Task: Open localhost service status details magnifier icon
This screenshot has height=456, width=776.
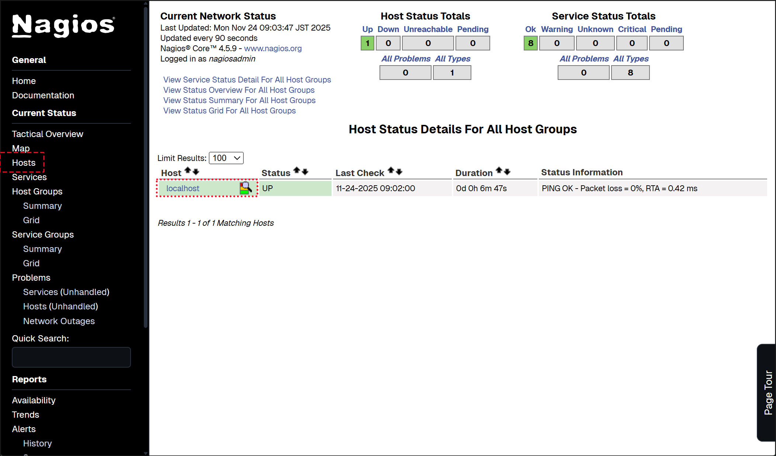Action: point(246,188)
